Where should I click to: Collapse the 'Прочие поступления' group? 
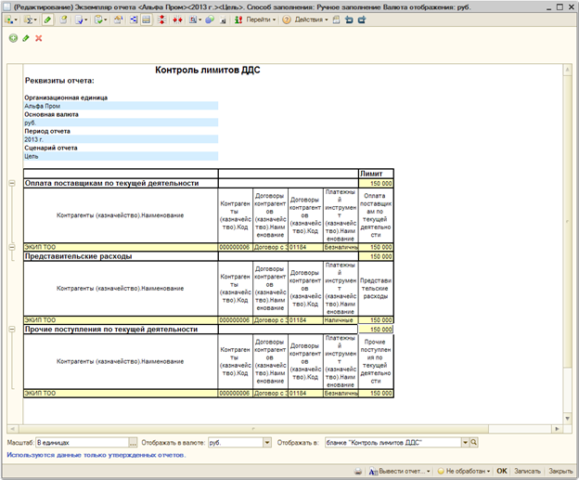(x=11, y=329)
